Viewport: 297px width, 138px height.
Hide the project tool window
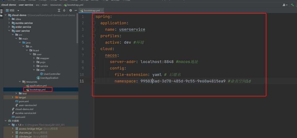75,10
